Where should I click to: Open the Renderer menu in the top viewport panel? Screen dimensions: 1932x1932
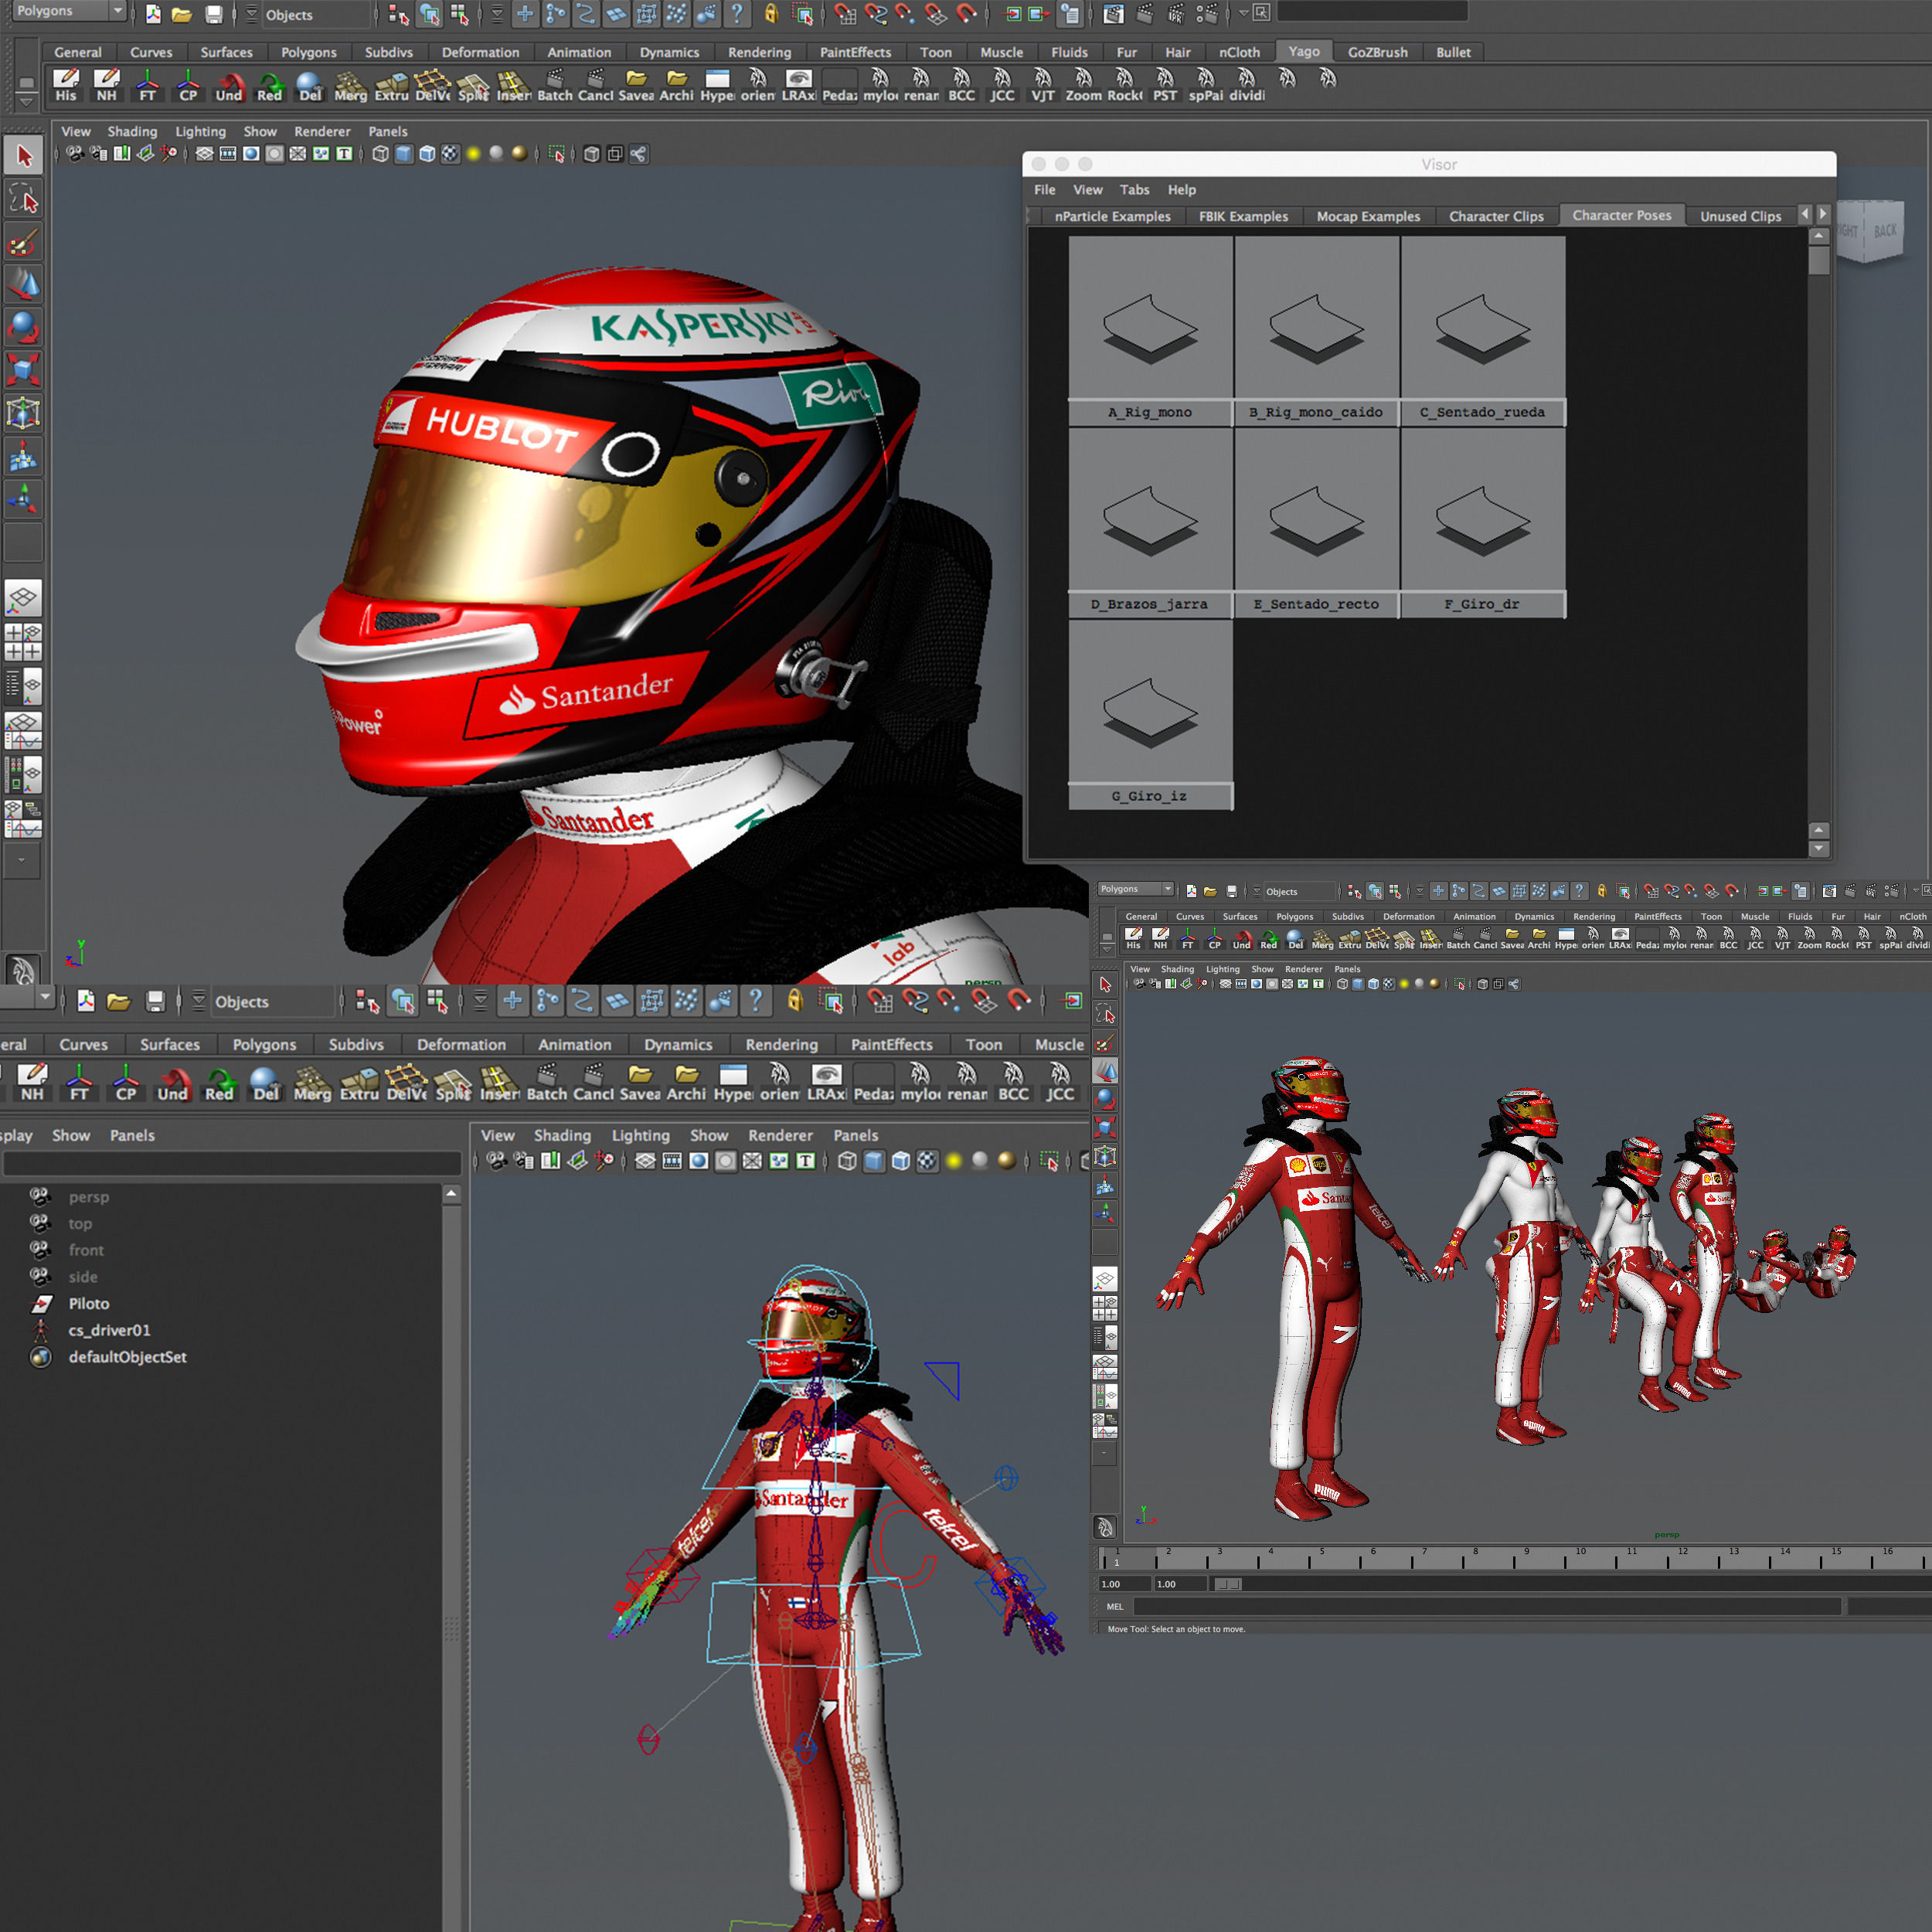click(x=322, y=131)
